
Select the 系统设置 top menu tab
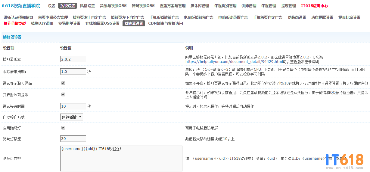coord(68,6)
